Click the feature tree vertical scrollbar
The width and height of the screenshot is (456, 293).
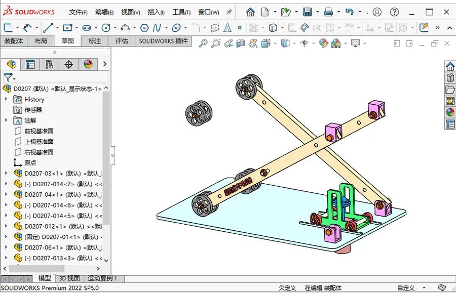(x=106, y=158)
